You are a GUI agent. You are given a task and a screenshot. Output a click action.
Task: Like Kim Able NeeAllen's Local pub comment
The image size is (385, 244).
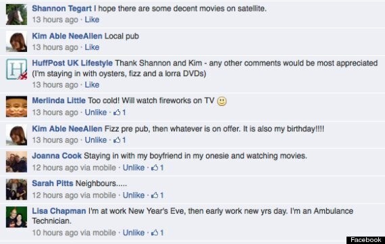pos(92,47)
